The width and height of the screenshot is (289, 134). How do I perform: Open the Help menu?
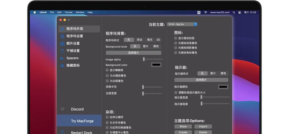click(90, 12)
